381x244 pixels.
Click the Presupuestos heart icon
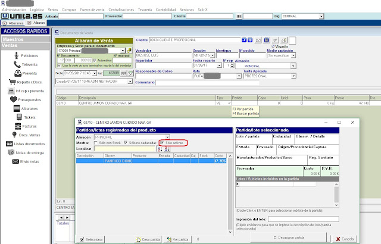pyautogui.click(x=14, y=99)
